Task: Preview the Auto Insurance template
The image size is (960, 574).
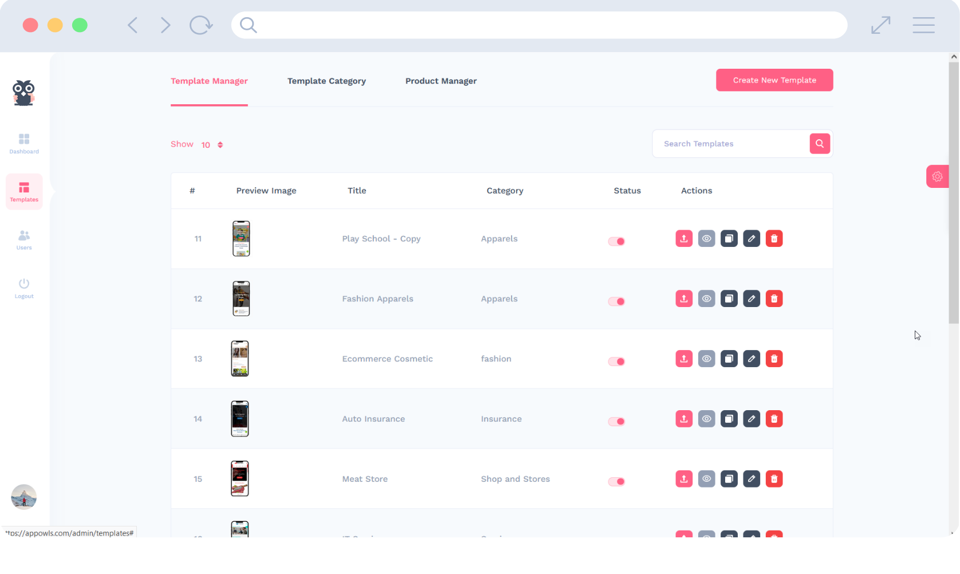Action: [706, 419]
